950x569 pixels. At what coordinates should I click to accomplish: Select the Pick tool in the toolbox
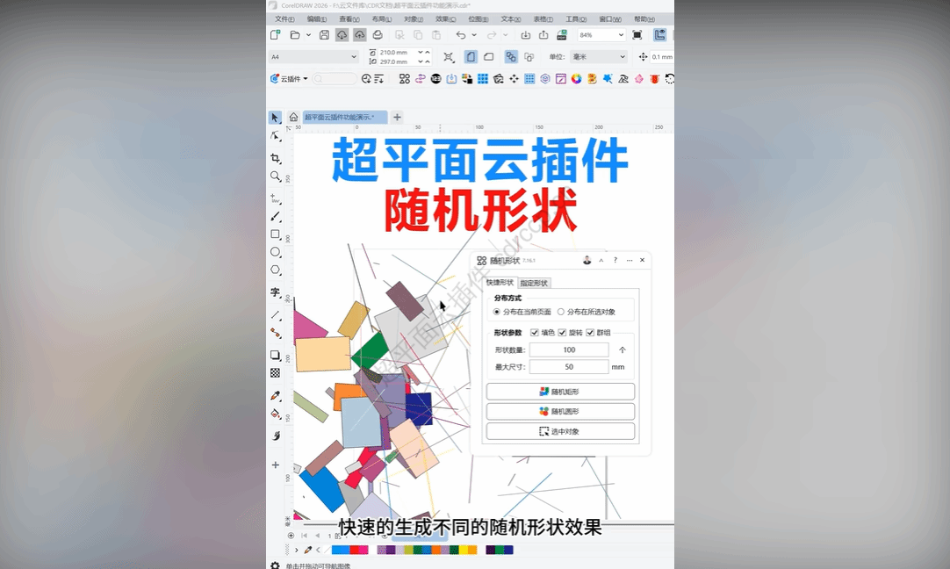point(275,118)
